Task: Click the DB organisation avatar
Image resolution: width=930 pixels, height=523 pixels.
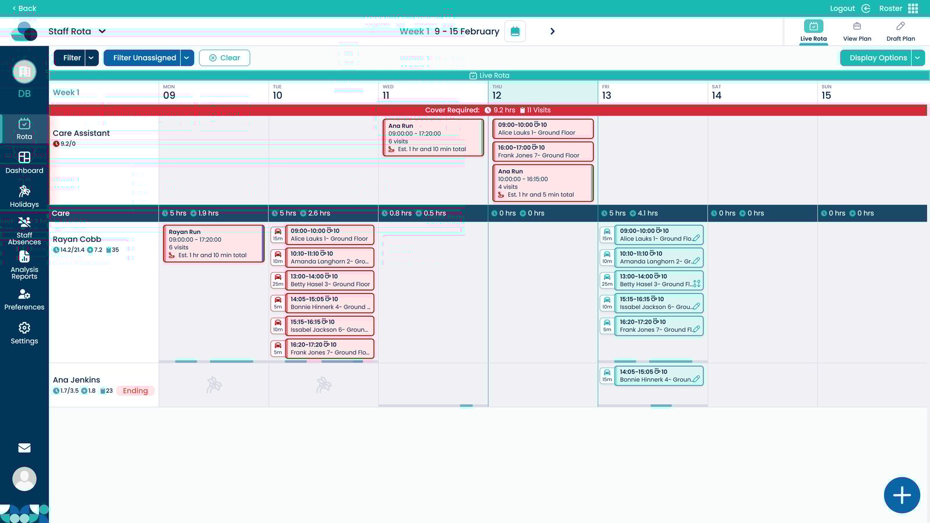Action: (x=24, y=71)
